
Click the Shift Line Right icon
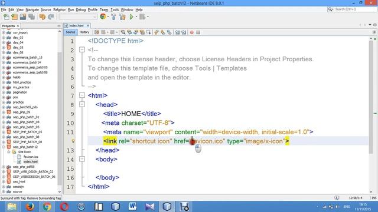184,32
